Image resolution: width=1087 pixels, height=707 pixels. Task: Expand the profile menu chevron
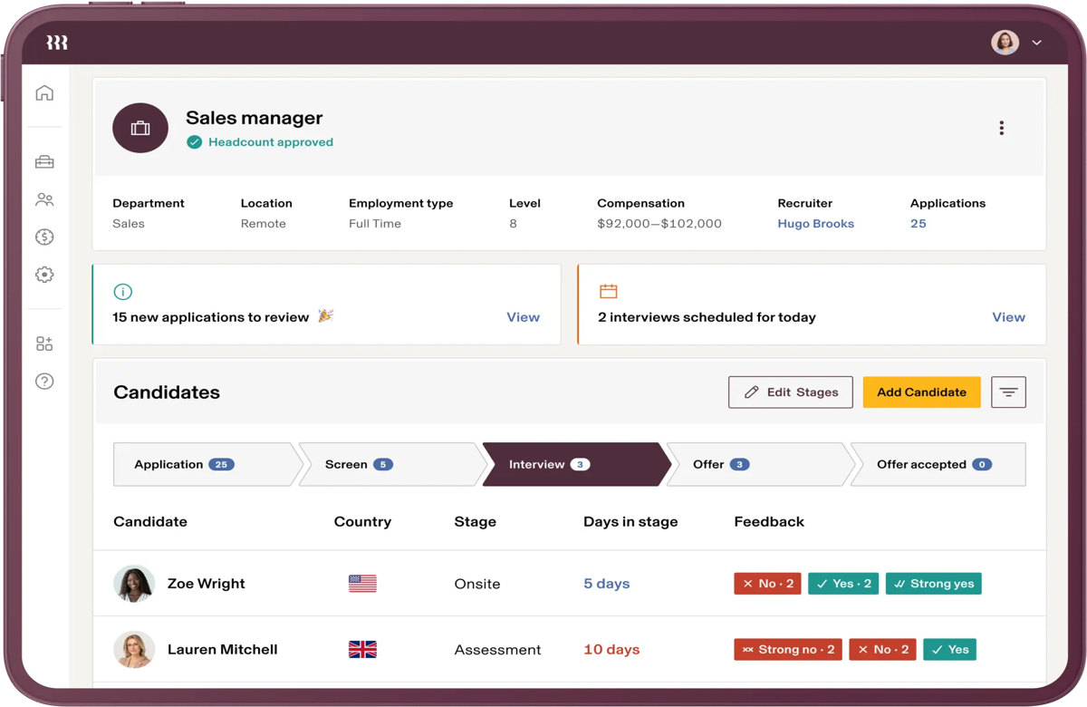point(1037,43)
